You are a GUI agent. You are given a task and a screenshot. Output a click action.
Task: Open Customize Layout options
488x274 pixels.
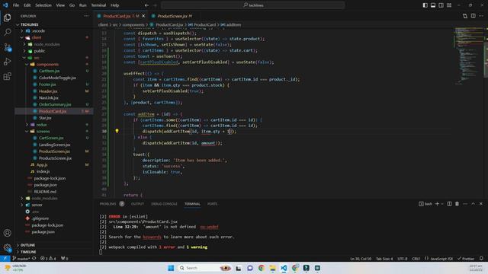coord(449,5)
